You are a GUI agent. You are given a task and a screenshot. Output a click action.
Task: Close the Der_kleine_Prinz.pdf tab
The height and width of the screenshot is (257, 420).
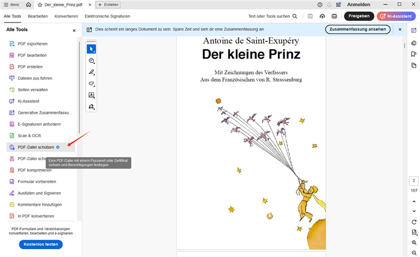(90, 5)
